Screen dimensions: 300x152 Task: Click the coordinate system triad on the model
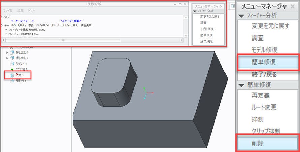145,92
